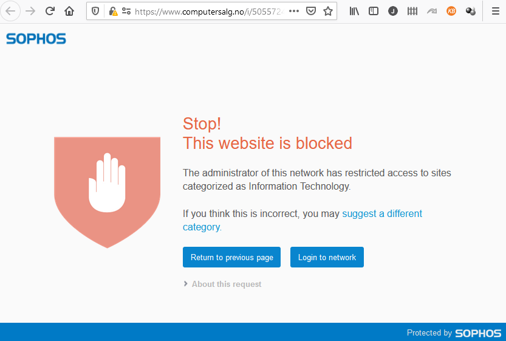Save page to Pocket
506x341 pixels.
point(311,12)
